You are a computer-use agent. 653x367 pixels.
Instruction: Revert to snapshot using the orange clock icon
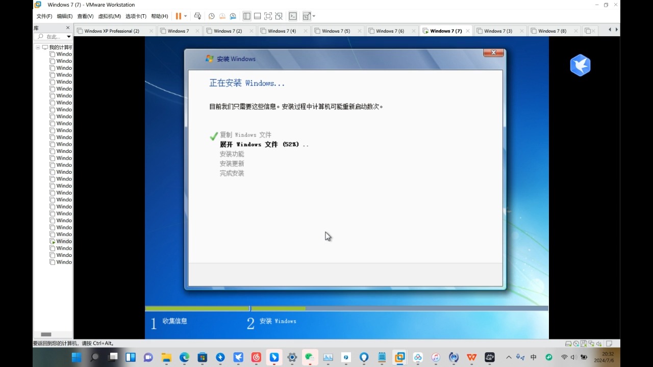pos(222,16)
